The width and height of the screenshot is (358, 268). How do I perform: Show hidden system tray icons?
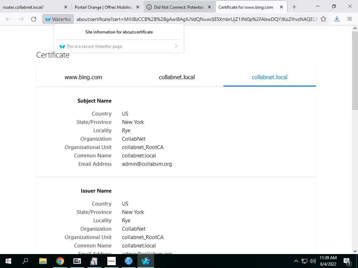(x=296, y=261)
